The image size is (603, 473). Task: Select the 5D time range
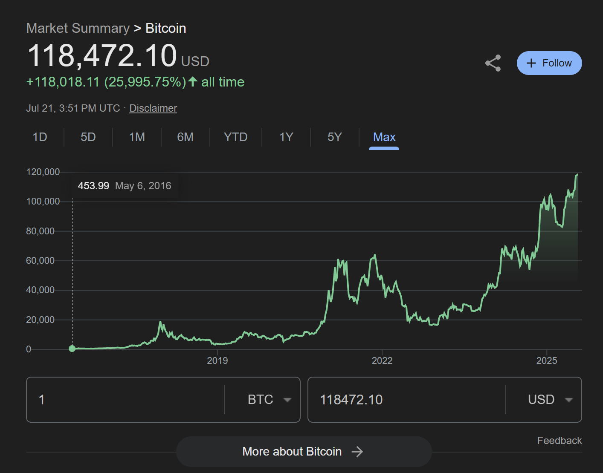pyautogui.click(x=88, y=137)
